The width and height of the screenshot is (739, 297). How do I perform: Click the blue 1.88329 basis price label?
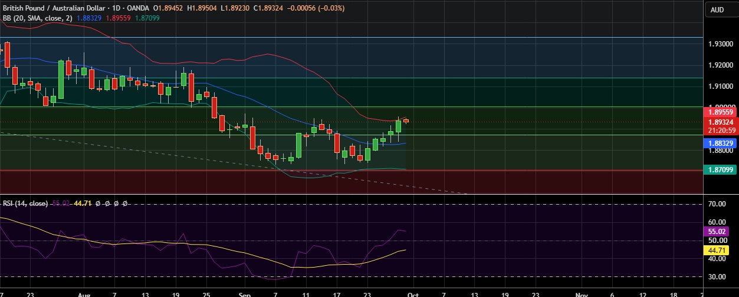720,143
